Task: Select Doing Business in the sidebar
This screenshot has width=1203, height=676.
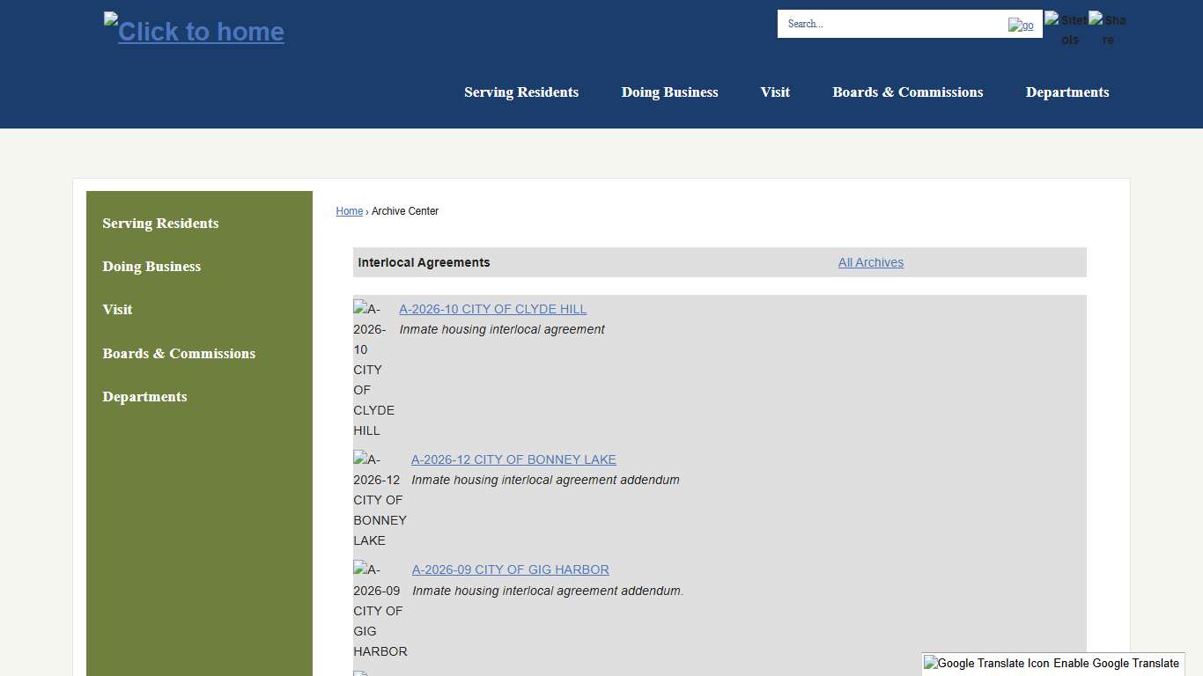Action: pyautogui.click(x=151, y=266)
